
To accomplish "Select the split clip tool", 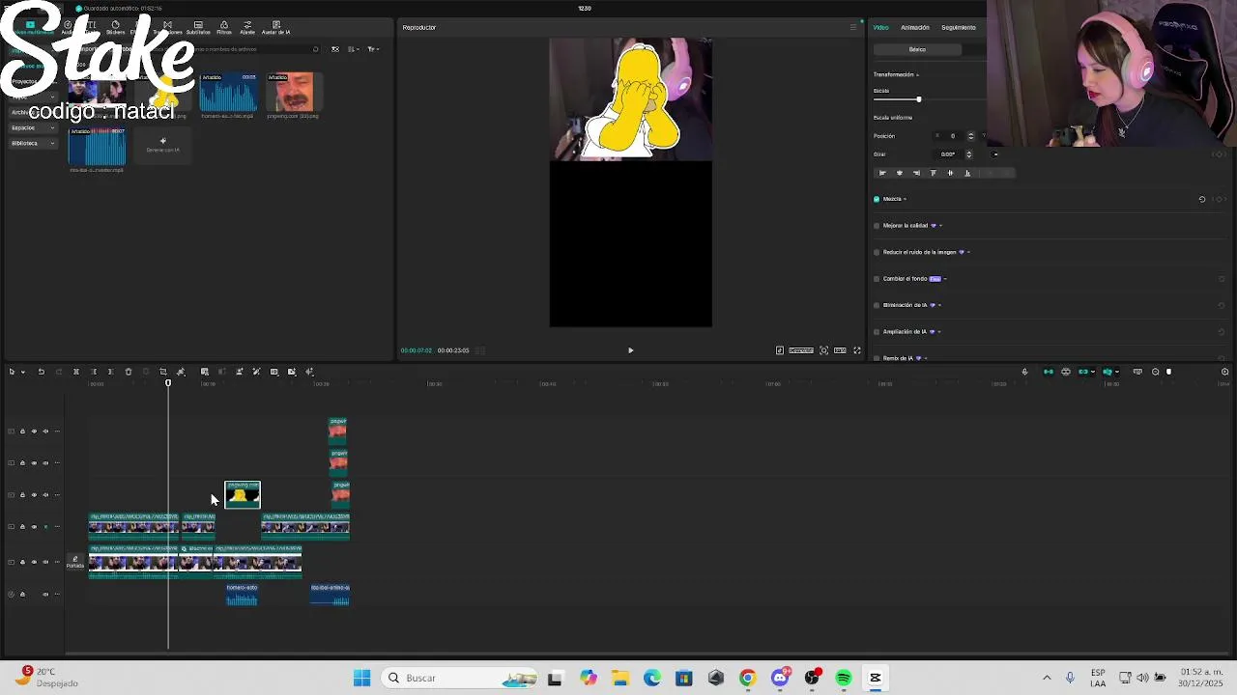I will tap(75, 372).
